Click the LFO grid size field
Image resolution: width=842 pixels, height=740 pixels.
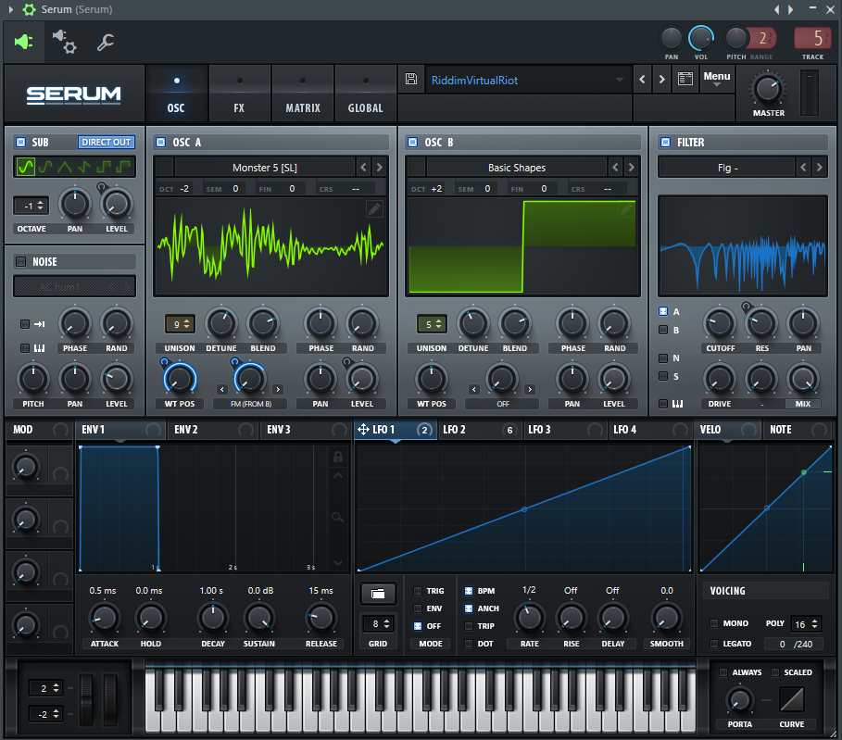click(x=378, y=623)
